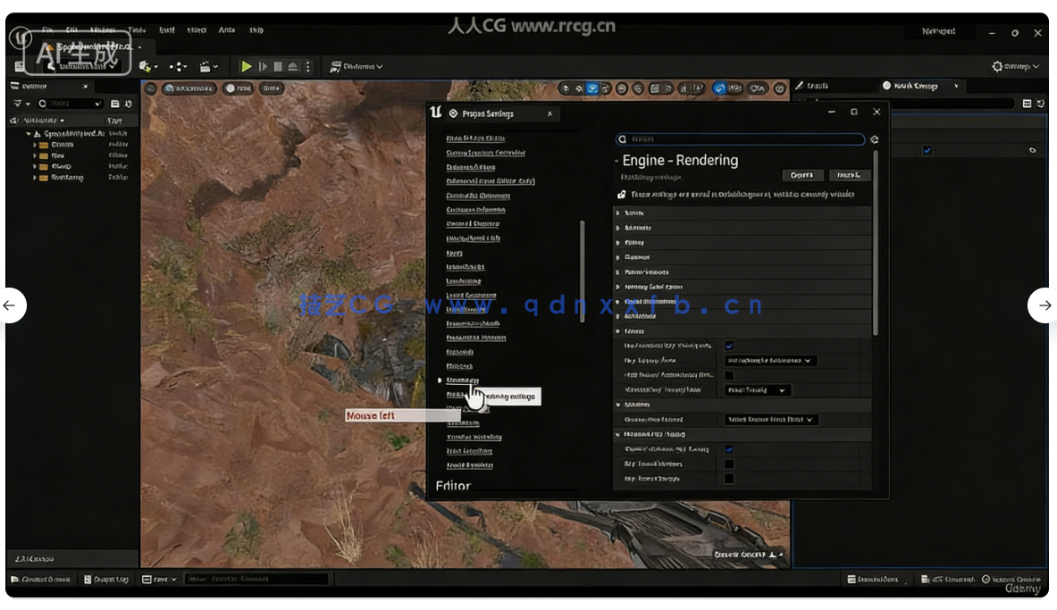
Task: Toggle the first checked checkbox in Rendering settings
Action: 729,346
